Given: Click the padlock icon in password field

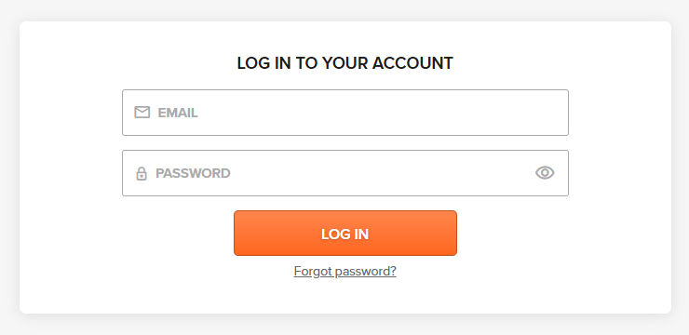Looking at the screenshot, I should tap(141, 173).
